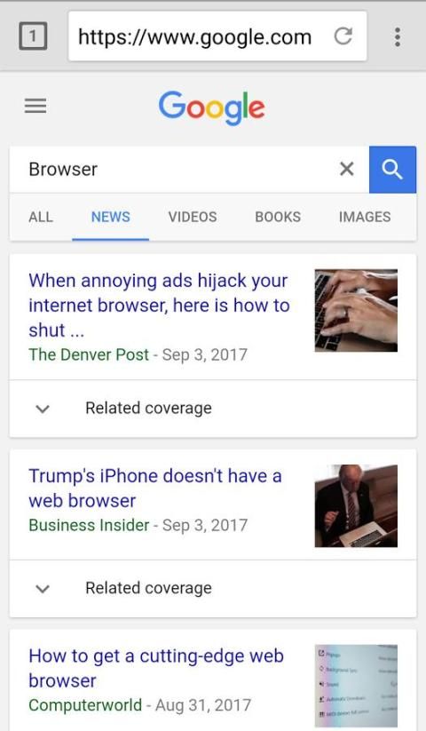Click the blue magnifier search button
Screen dimensions: 426x731
point(392,170)
